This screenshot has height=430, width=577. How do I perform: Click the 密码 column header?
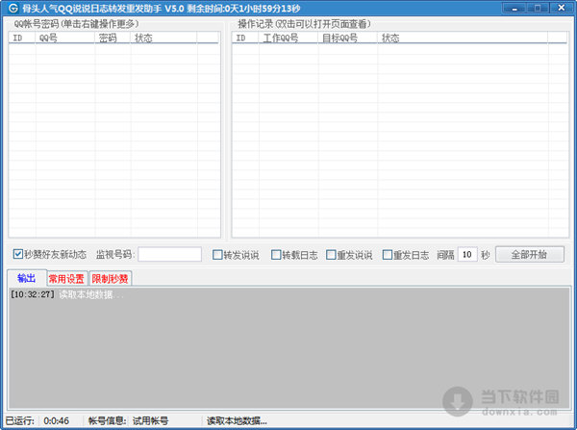(113, 38)
